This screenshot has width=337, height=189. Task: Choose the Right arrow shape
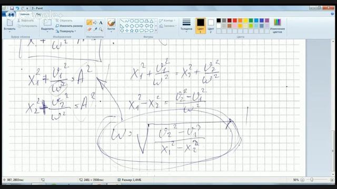pos(142,26)
